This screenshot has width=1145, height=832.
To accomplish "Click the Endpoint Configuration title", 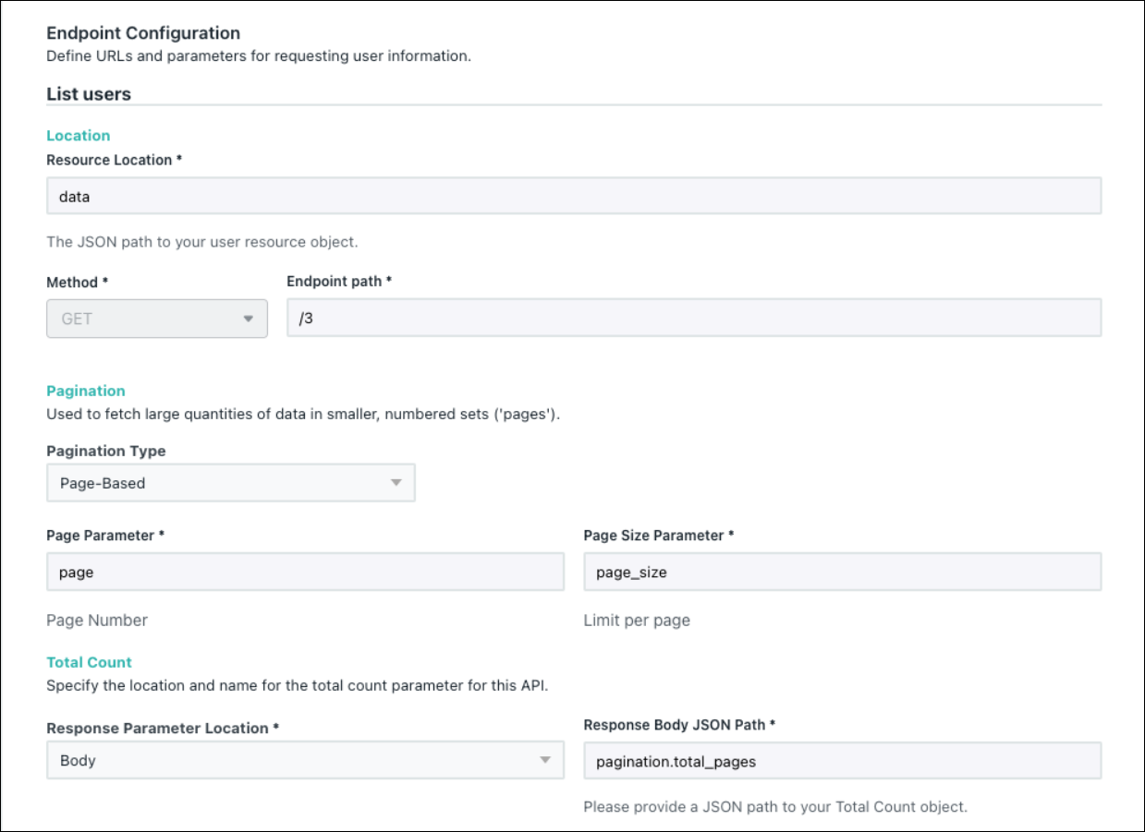I will (x=143, y=33).
